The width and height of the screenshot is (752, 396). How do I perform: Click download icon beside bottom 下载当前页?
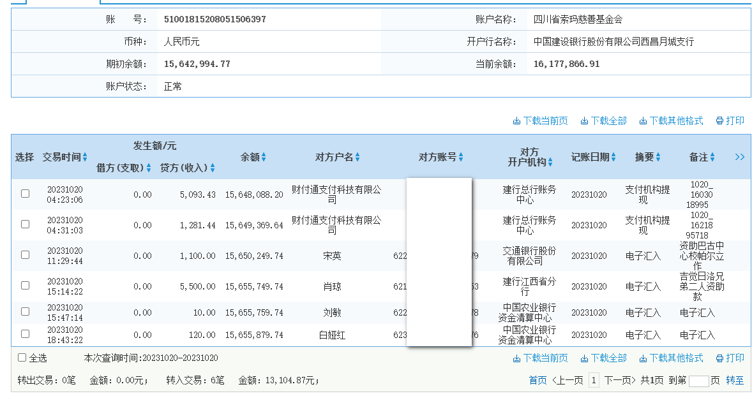coord(516,358)
